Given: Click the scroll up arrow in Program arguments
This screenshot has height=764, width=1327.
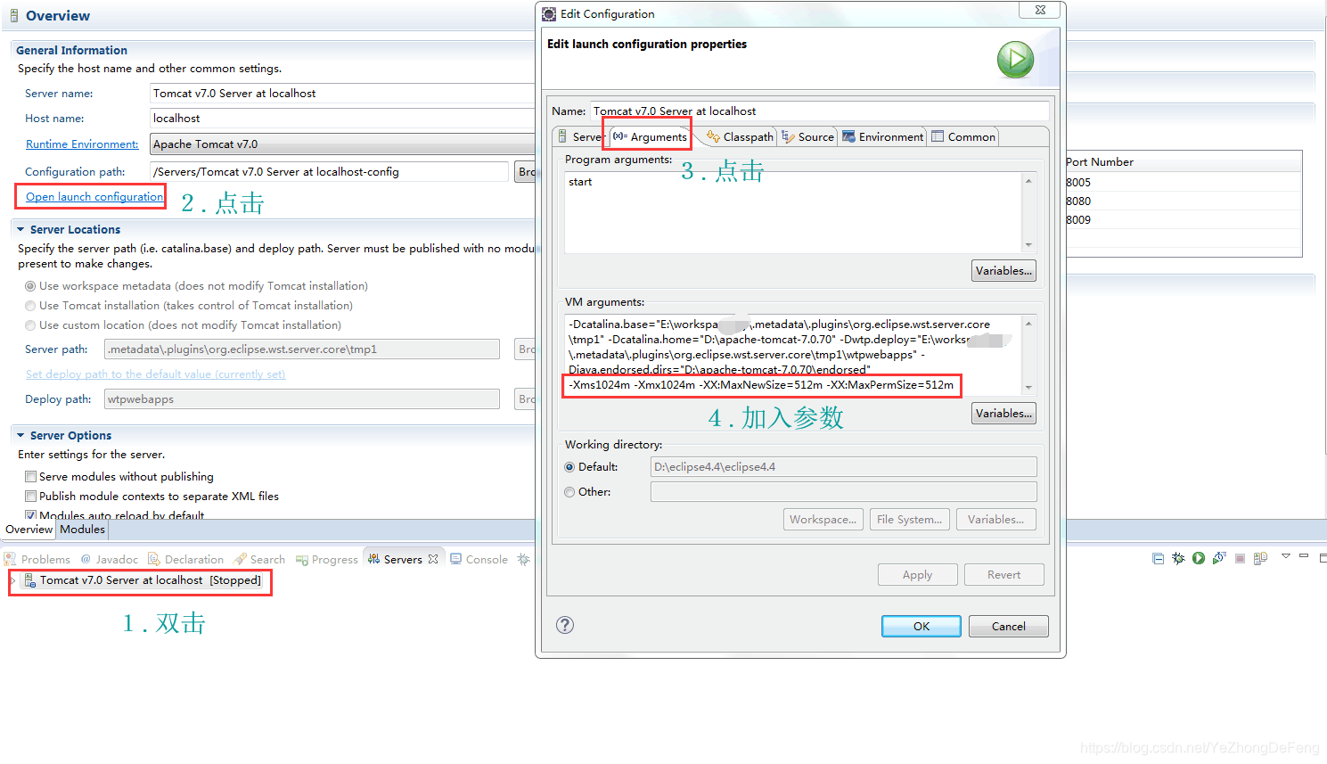Looking at the screenshot, I should pos(1028,181).
